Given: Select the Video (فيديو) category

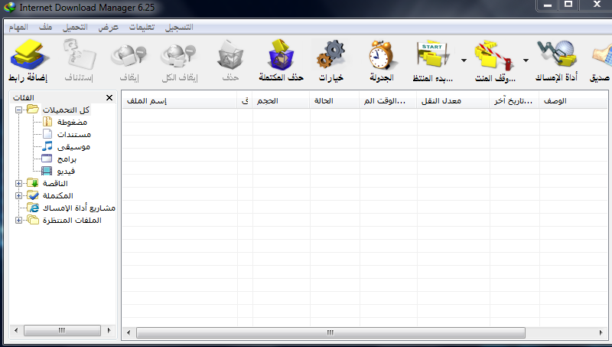Looking at the screenshot, I should [66, 171].
